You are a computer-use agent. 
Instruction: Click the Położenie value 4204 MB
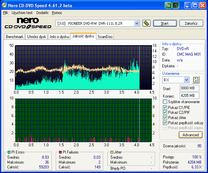(x=194, y=162)
